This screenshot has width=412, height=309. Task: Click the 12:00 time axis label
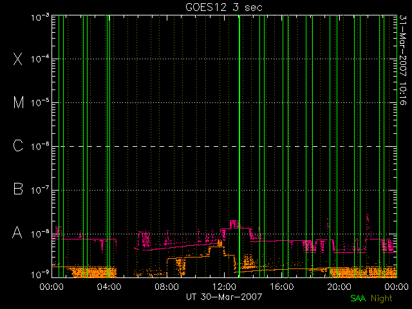coord(224,286)
